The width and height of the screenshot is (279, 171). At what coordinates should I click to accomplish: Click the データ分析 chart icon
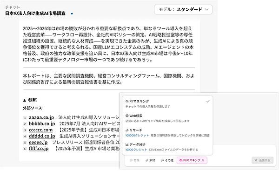pyautogui.click(x=127, y=144)
